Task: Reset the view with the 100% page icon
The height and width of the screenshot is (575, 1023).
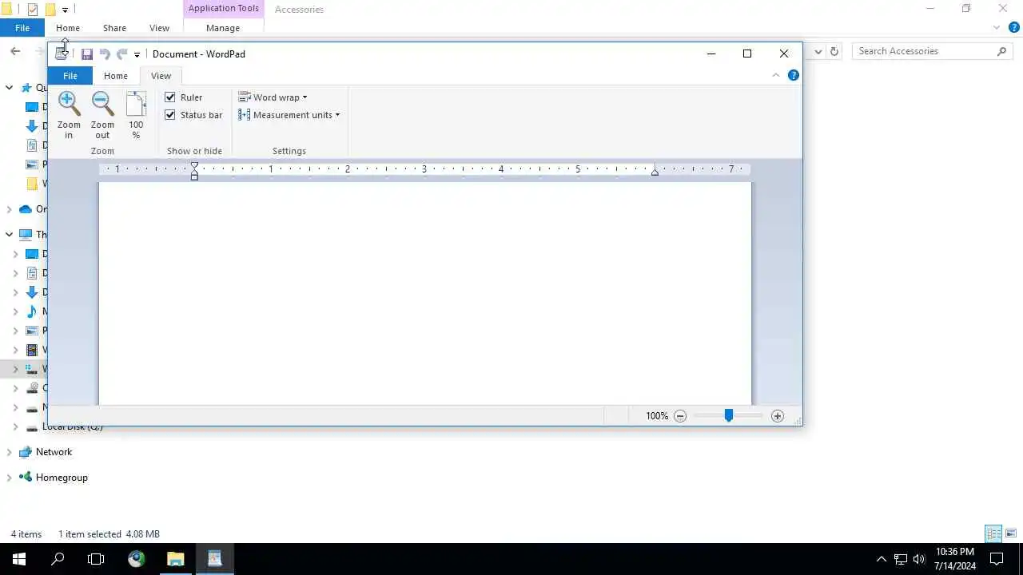Action: tap(136, 104)
